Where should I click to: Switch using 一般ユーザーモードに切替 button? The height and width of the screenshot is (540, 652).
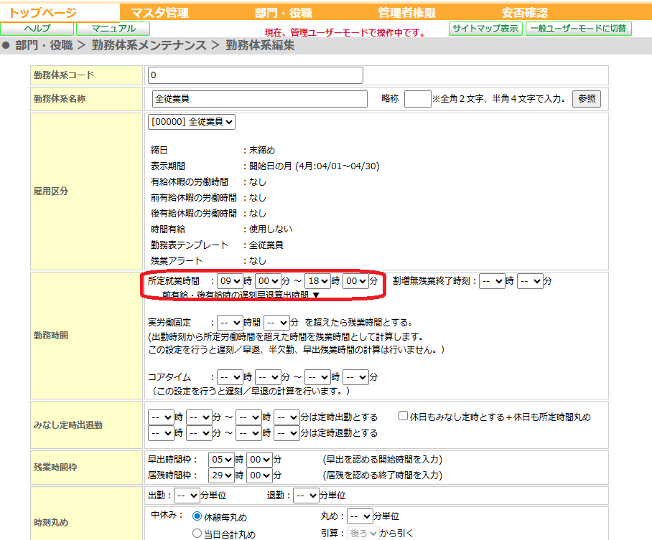[x=578, y=29]
